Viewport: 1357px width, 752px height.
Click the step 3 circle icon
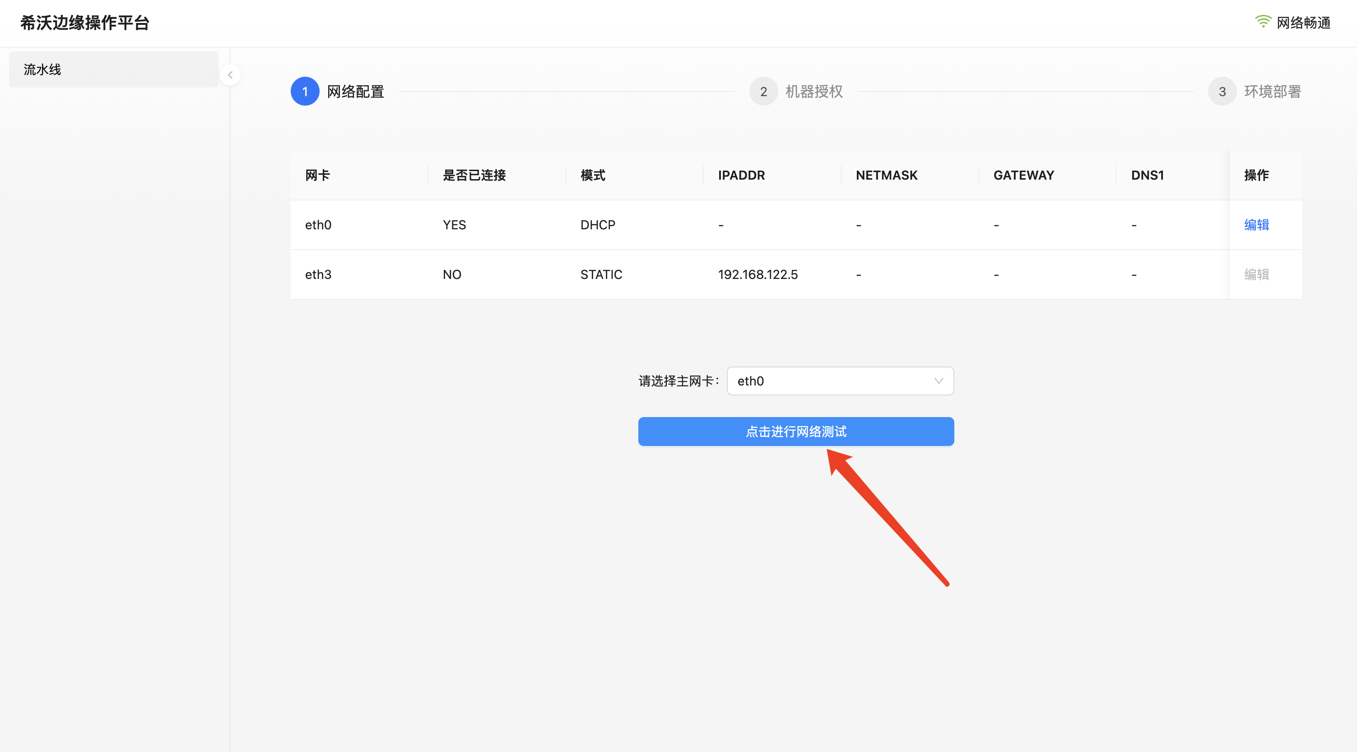(x=1222, y=92)
